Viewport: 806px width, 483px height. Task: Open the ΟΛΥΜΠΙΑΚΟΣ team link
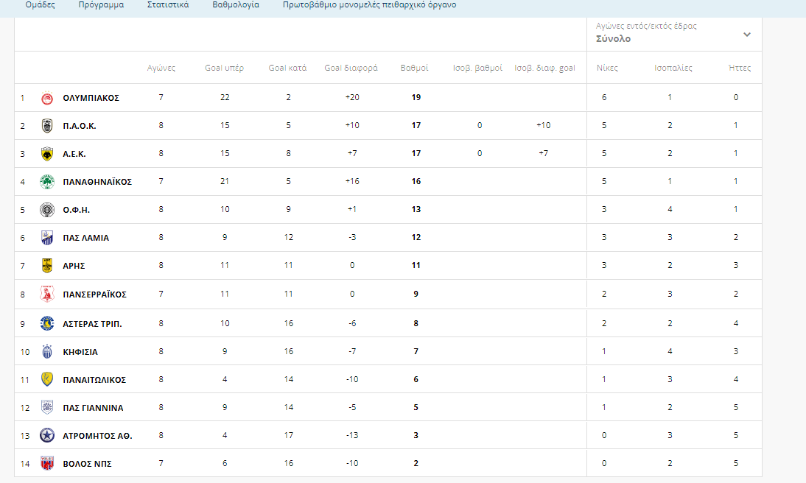click(x=91, y=98)
